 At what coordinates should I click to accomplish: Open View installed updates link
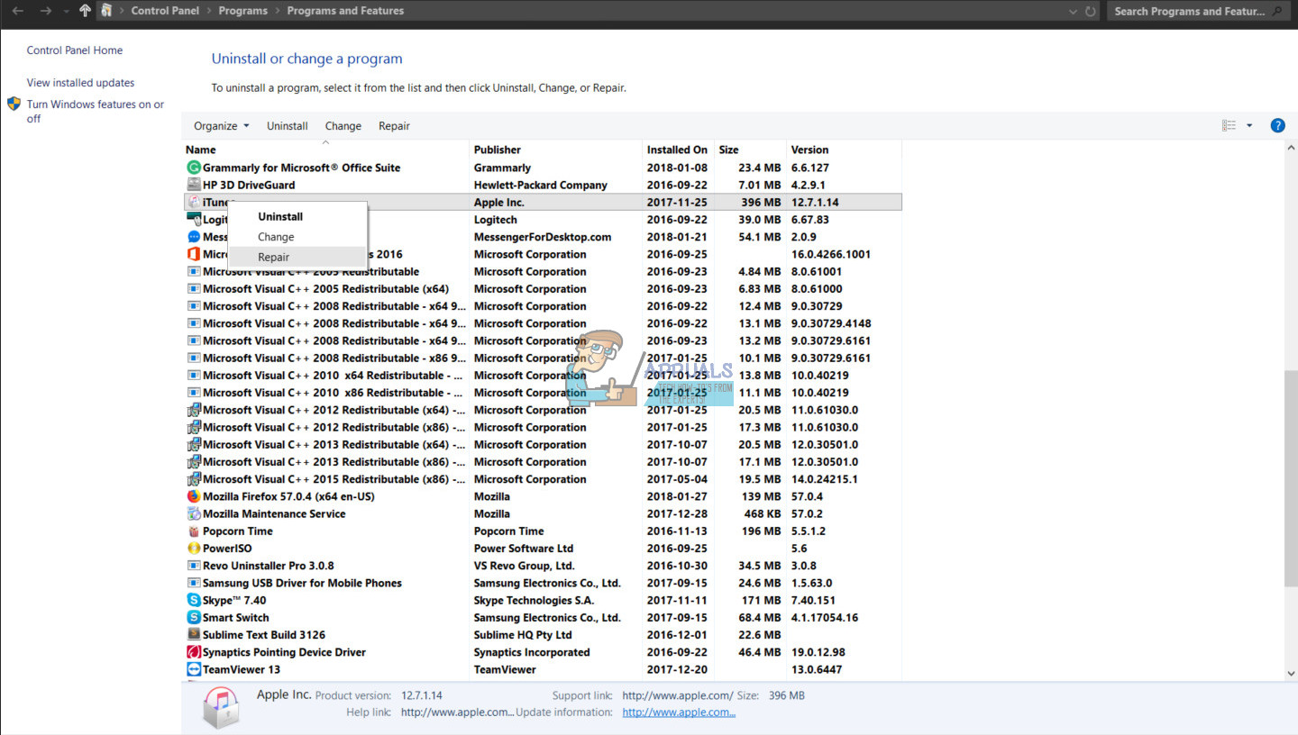coord(80,83)
